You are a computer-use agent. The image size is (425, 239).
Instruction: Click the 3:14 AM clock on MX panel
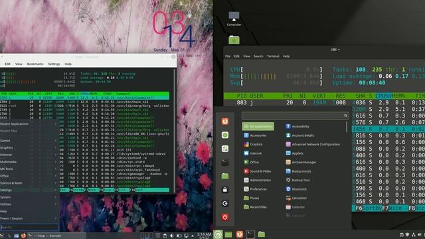pos(204,236)
